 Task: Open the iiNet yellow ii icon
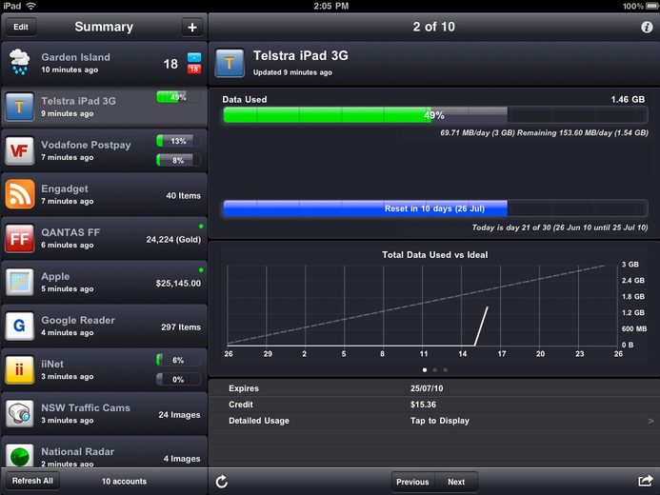coord(19,369)
